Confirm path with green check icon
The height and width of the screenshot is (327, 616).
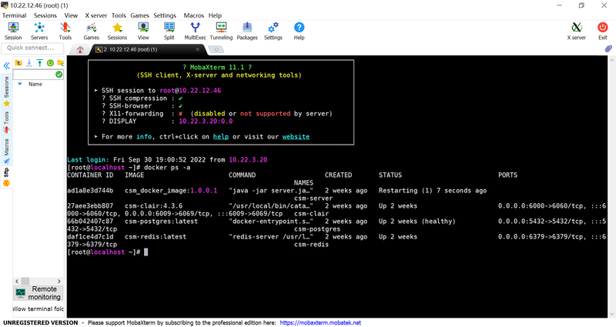click(x=59, y=74)
